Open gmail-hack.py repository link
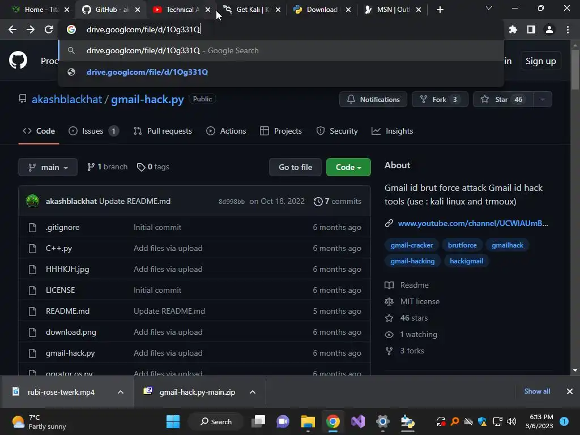The width and height of the screenshot is (580, 435). click(x=147, y=100)
